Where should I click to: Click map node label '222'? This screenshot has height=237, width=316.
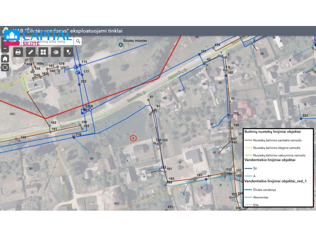coord(84,81)
